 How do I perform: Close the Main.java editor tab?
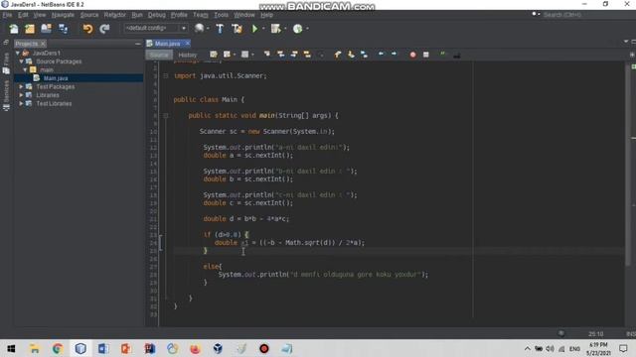point(188,43)
